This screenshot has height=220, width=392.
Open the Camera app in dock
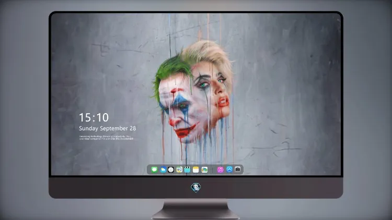pos(238,169)
